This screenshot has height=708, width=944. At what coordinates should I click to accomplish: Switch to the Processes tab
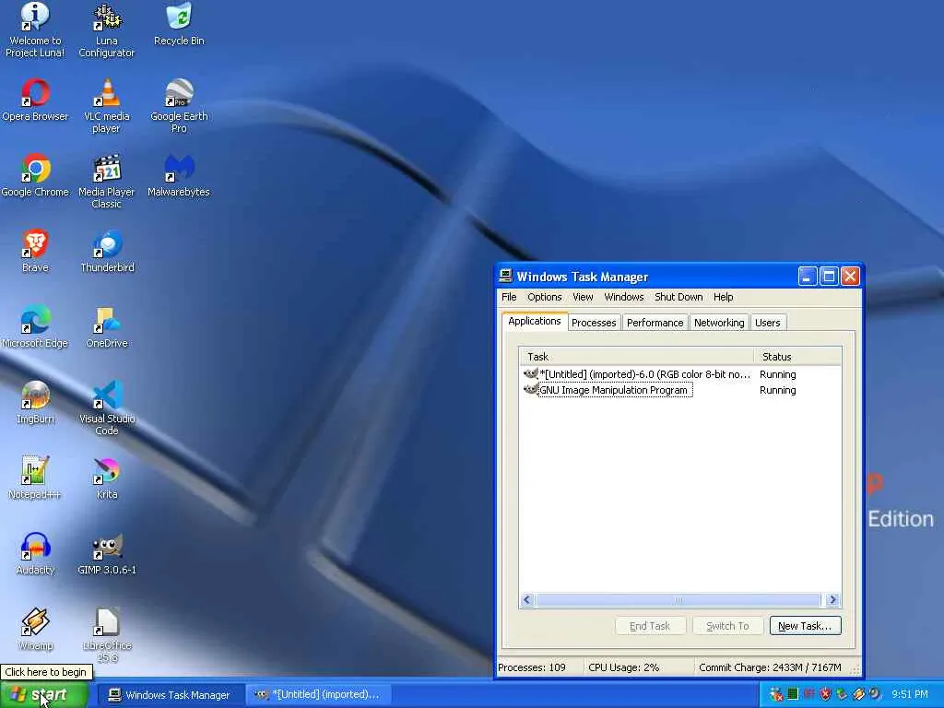(594, 323)
